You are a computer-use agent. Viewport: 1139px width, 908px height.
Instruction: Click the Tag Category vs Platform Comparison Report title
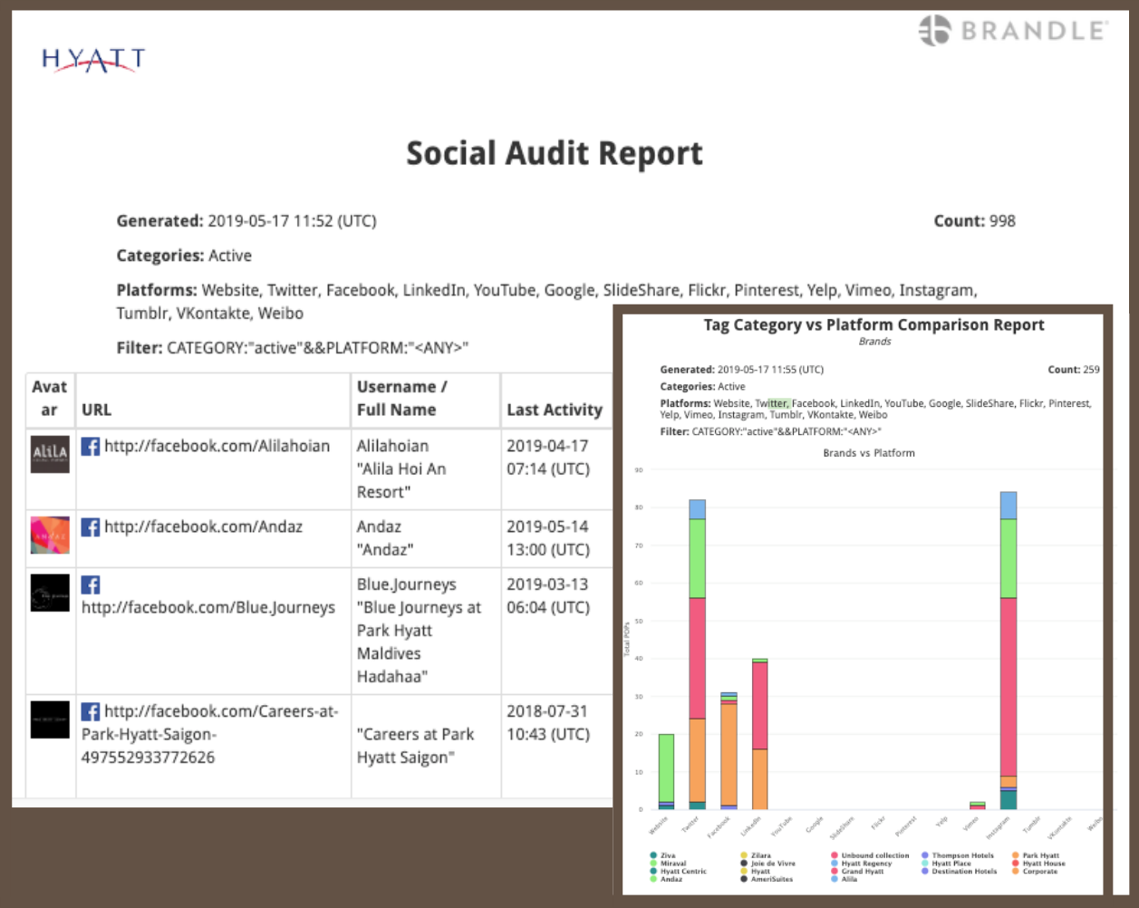point(874,324)
